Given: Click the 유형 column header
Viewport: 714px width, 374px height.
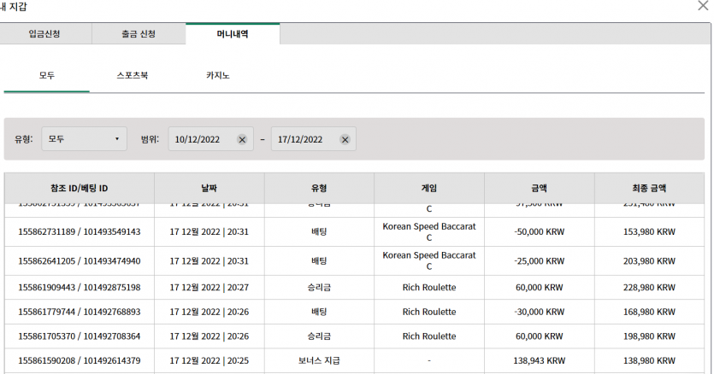Looking at the screenshot, I should [319, 188].
